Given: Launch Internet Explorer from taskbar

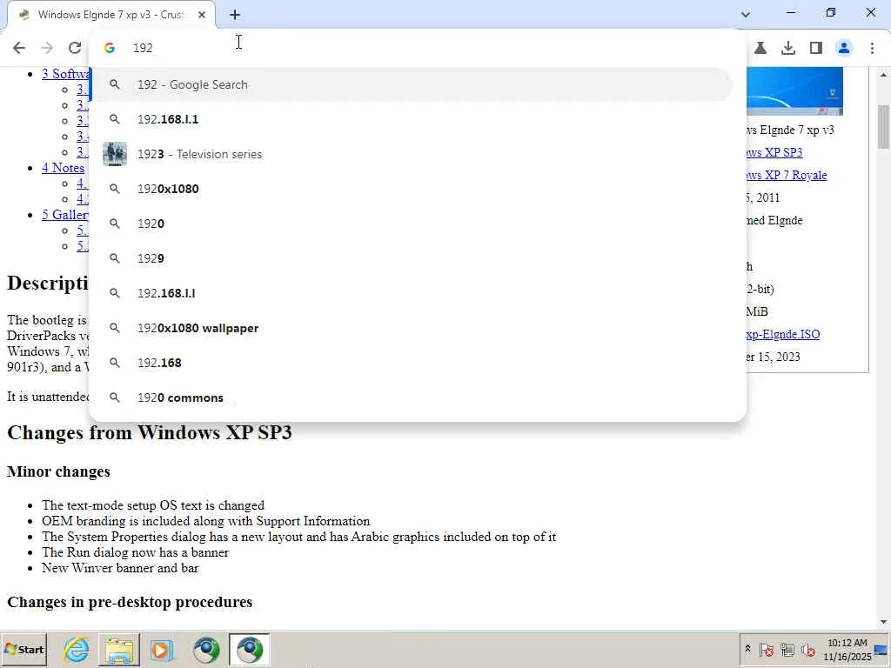Looking at the screenshot, I should [x=77, y=649].
